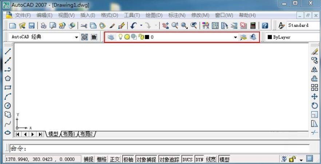Select the Mirror modify tool
The width and height of the screenshot is (321, 164).
(314, 69)
